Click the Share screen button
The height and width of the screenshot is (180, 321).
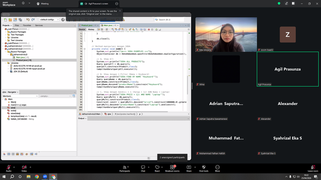(189, 168)
